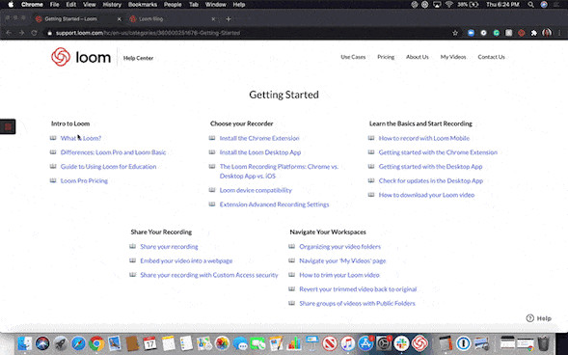Bookmark this page with the star icon
The width and height of the screenshot is (568, 355).
(455, 33)
